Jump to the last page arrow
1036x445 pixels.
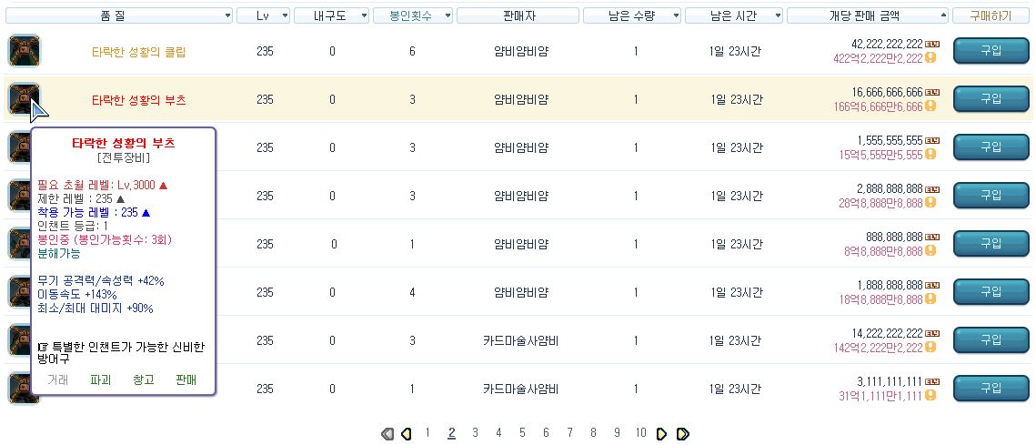tap(683, 434)
